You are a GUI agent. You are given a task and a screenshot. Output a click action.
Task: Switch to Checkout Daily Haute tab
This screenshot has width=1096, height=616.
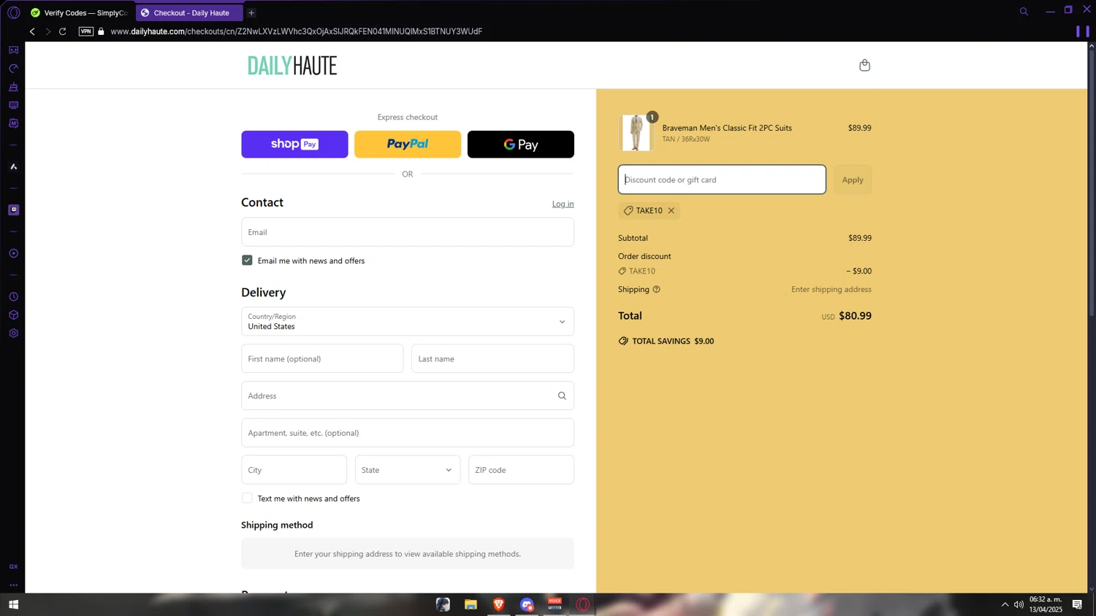[x=189, y=12]
